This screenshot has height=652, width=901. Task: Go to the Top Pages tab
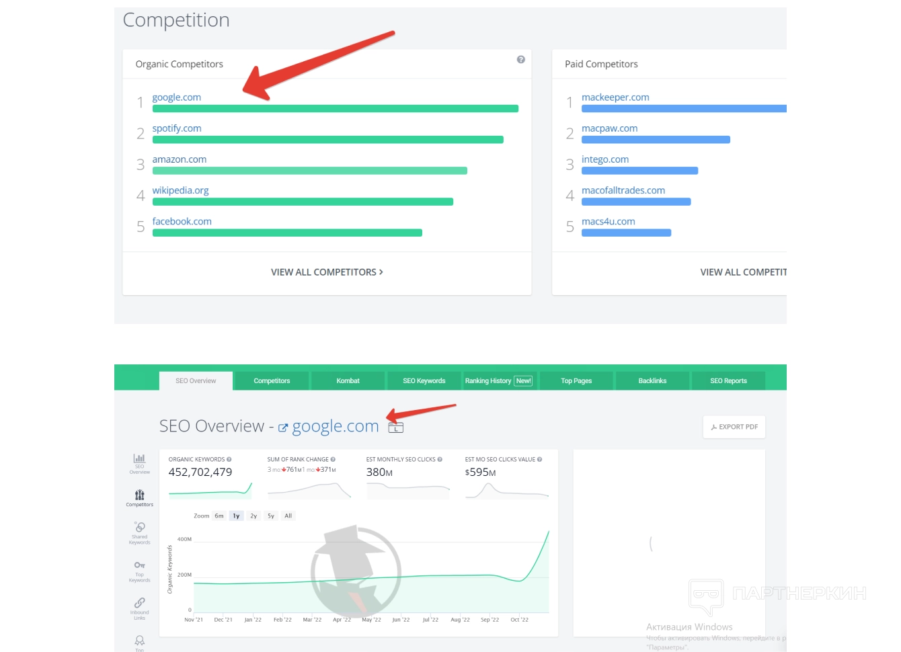(x=576, y=380)
